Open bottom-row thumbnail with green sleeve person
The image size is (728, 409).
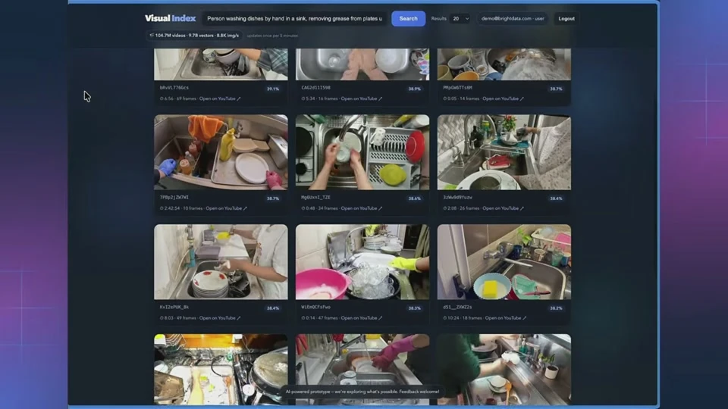[x=504, y=369]
